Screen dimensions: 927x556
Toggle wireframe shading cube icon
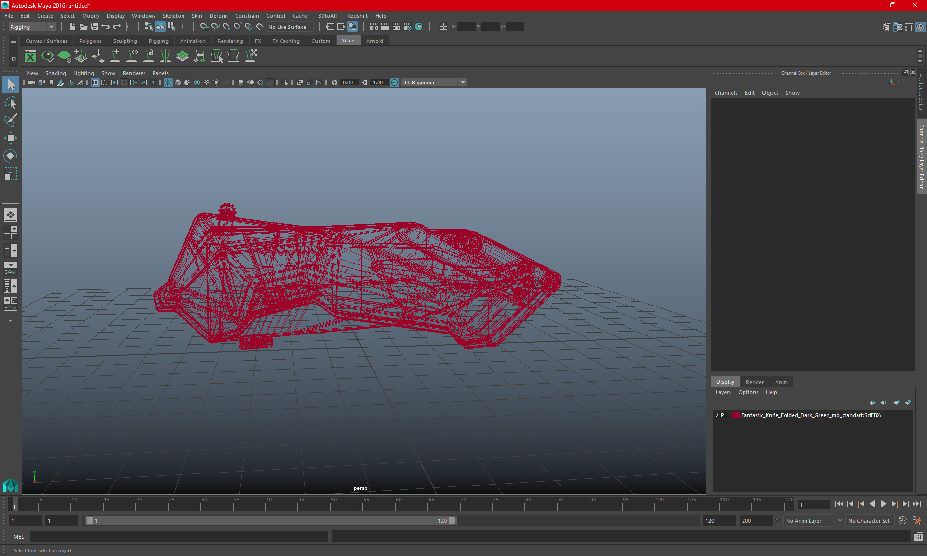coord(168,83)
